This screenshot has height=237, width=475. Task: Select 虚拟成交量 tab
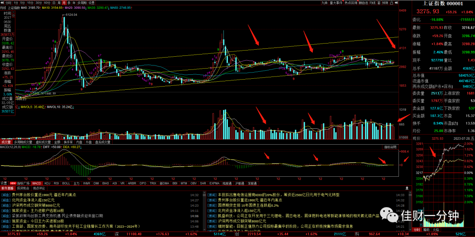(x=43, y=142)
